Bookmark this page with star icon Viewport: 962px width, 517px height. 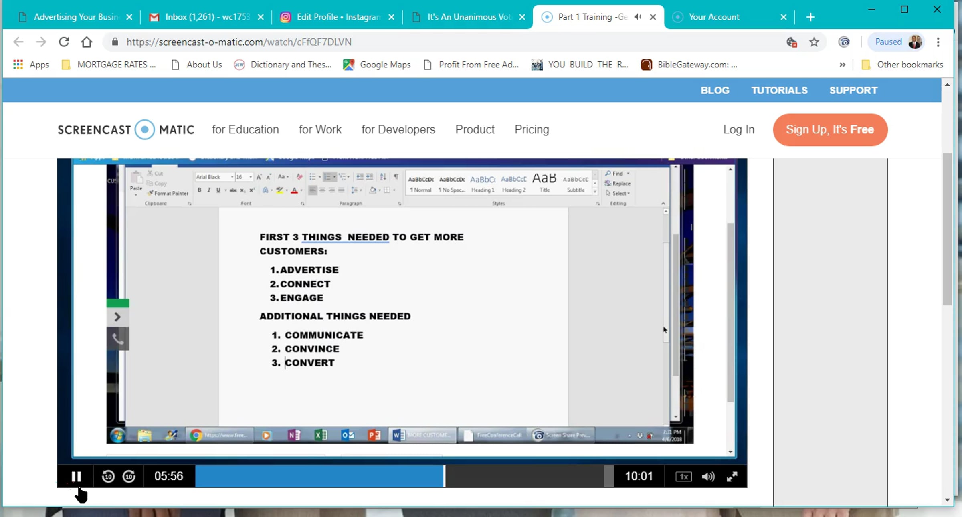[x=814, y=42]
